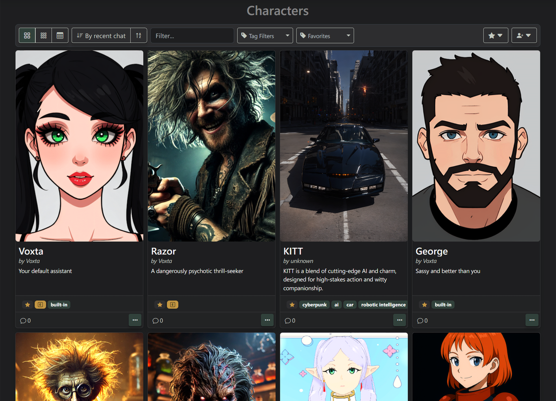Open the three-dot menu for Razor
The image size is (556, 401).
coord(267,320)
